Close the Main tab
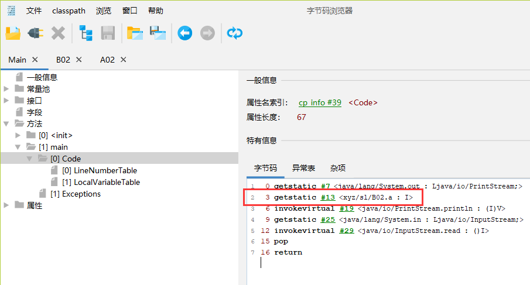 35,60
